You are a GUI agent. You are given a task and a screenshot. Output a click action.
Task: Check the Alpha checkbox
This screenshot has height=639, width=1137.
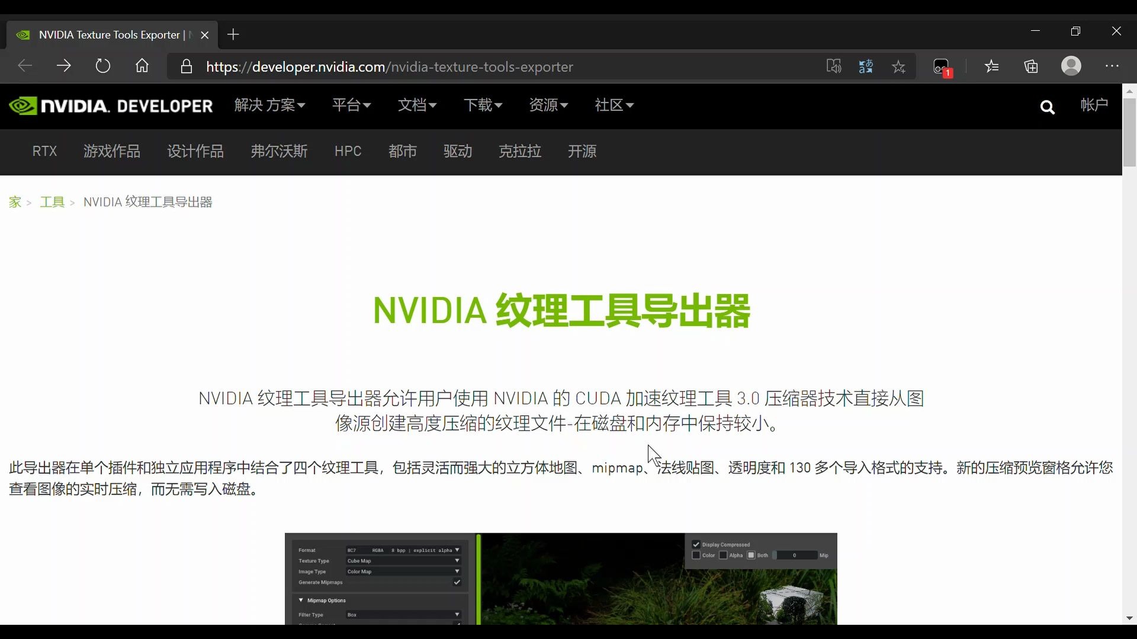pyautogui.click(x=723, y=555)
